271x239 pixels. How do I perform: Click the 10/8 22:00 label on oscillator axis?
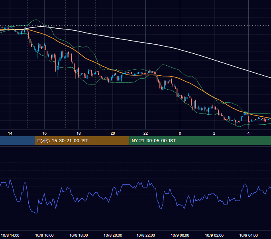click(x=146, y=235)
